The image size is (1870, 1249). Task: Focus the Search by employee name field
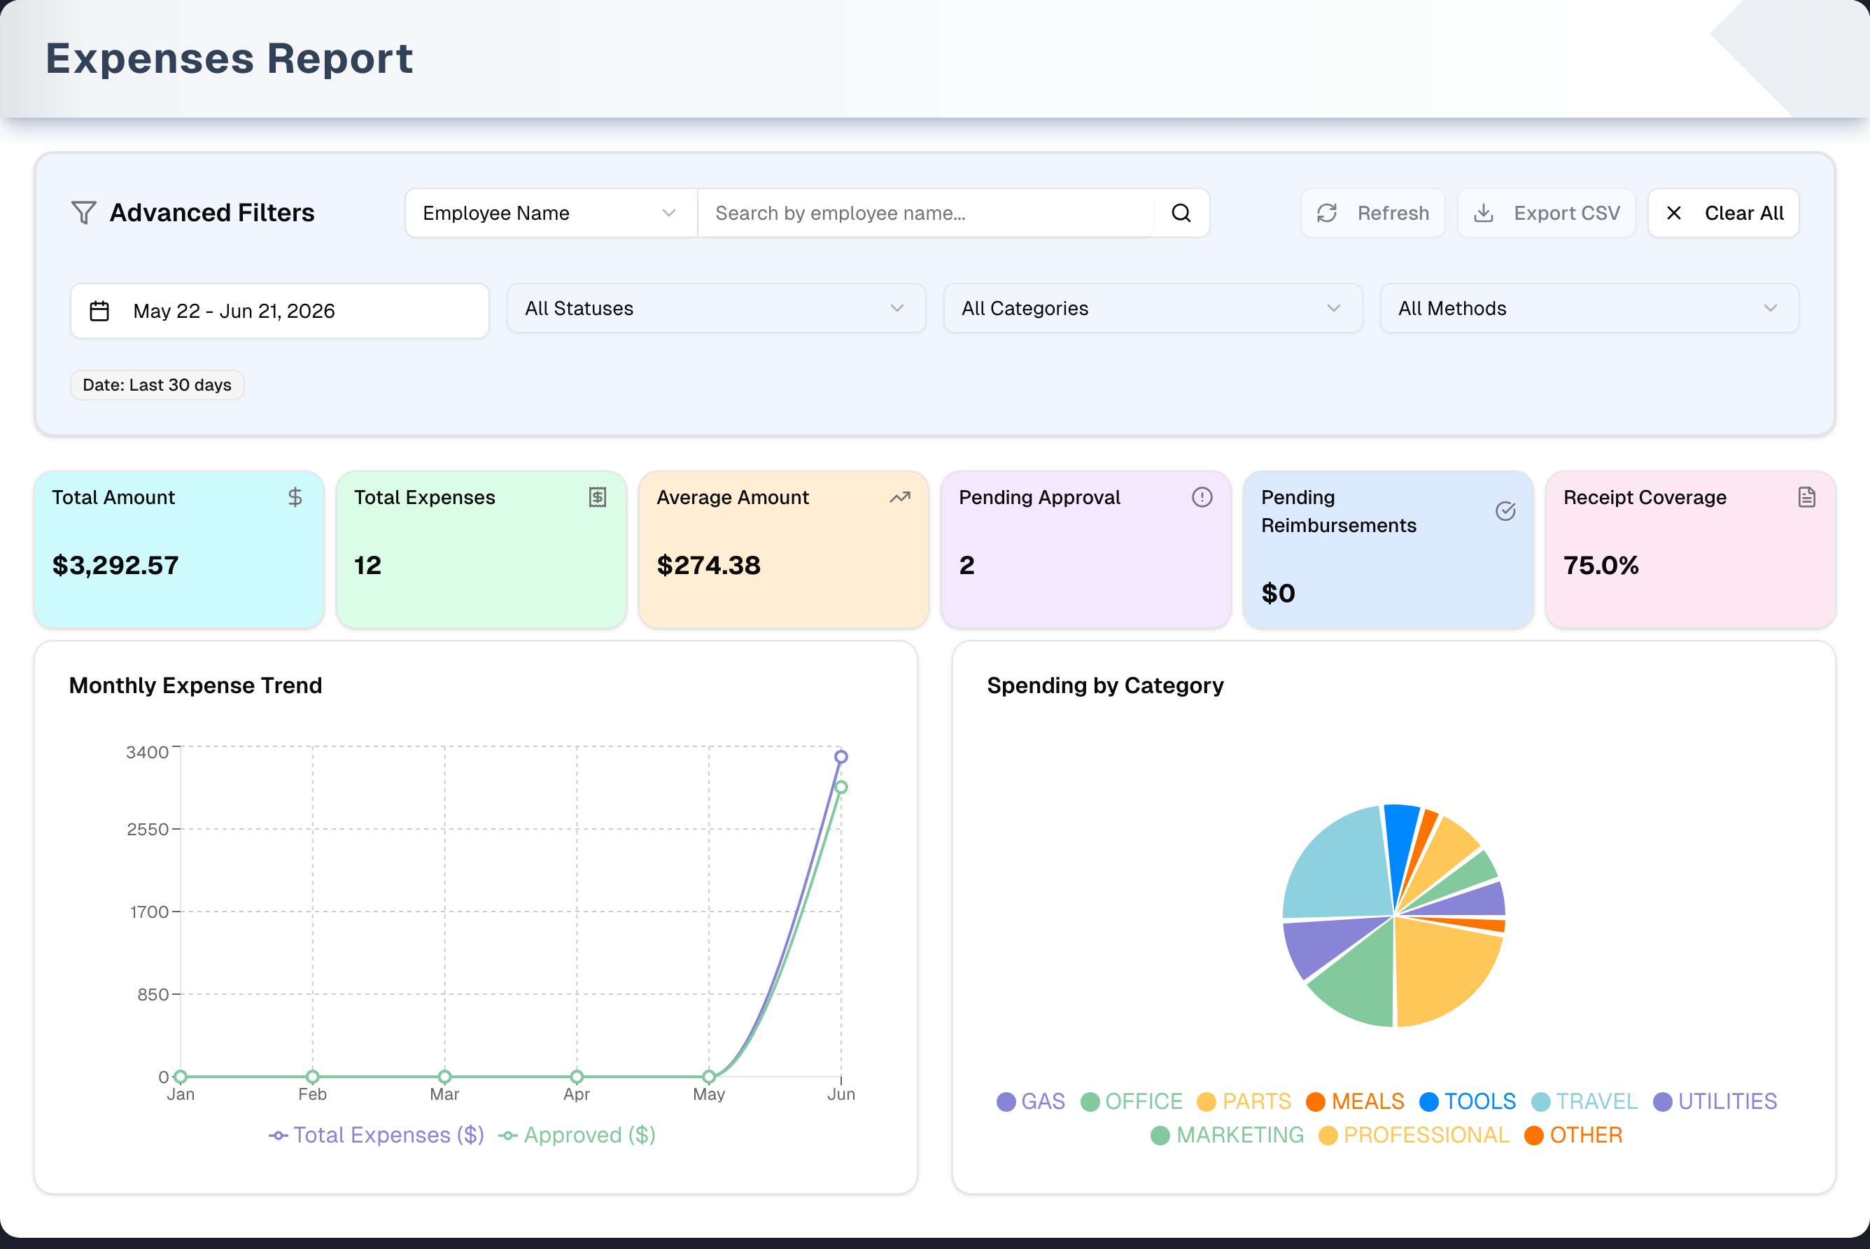coord(925,213)
